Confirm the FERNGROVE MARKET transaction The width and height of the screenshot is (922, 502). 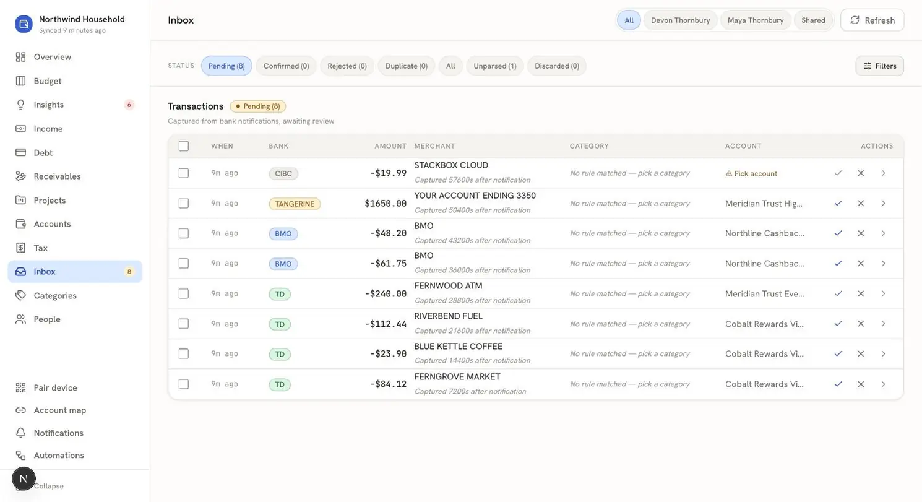point(838,384)
